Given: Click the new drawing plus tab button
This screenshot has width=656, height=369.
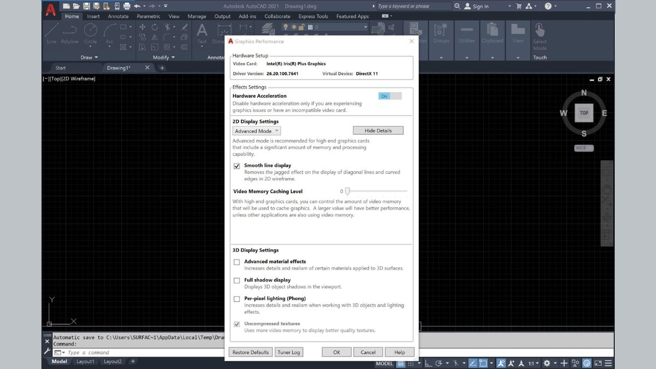Looking at the screenshot, I should point(162,68).
